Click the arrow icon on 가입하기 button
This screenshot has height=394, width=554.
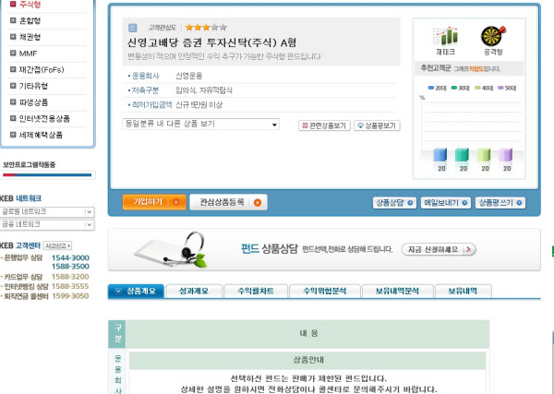coord(176,202)
